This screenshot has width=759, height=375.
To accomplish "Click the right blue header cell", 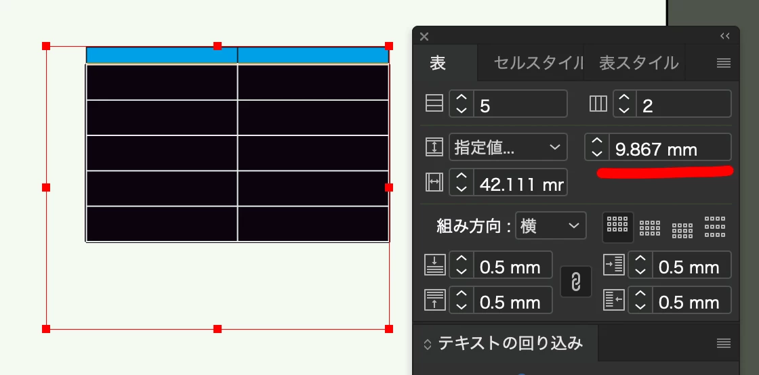I will (x=313, y=55).
